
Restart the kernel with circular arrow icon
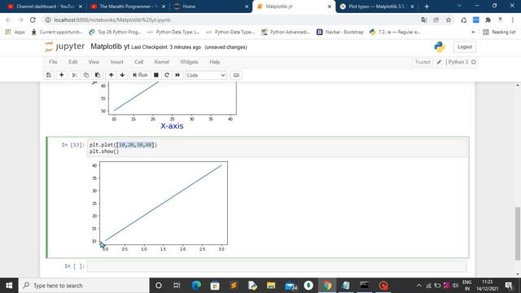click(167, 75)
